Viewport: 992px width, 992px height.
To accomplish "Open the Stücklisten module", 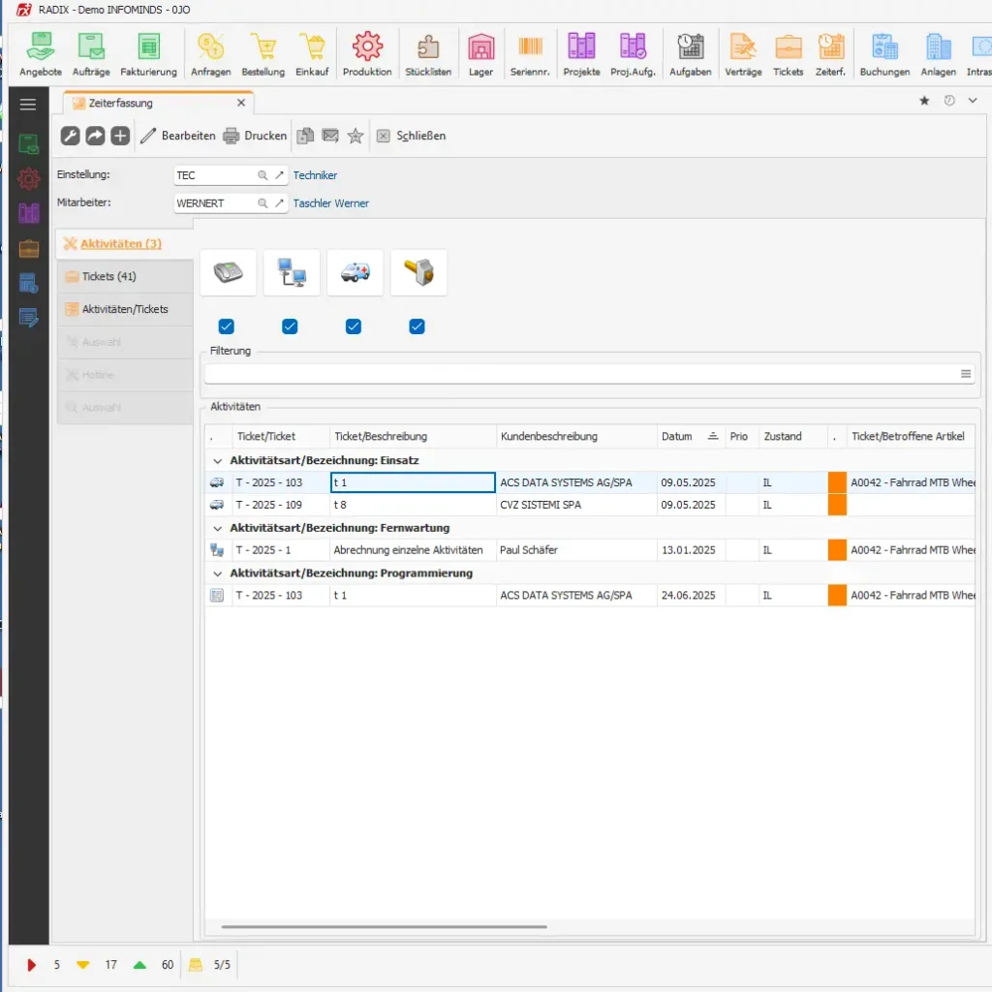I will tap(428, 54).
